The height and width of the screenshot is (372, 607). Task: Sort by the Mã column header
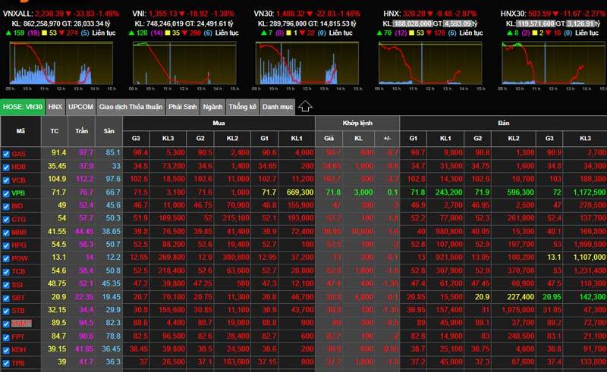[x=20, y=131]
